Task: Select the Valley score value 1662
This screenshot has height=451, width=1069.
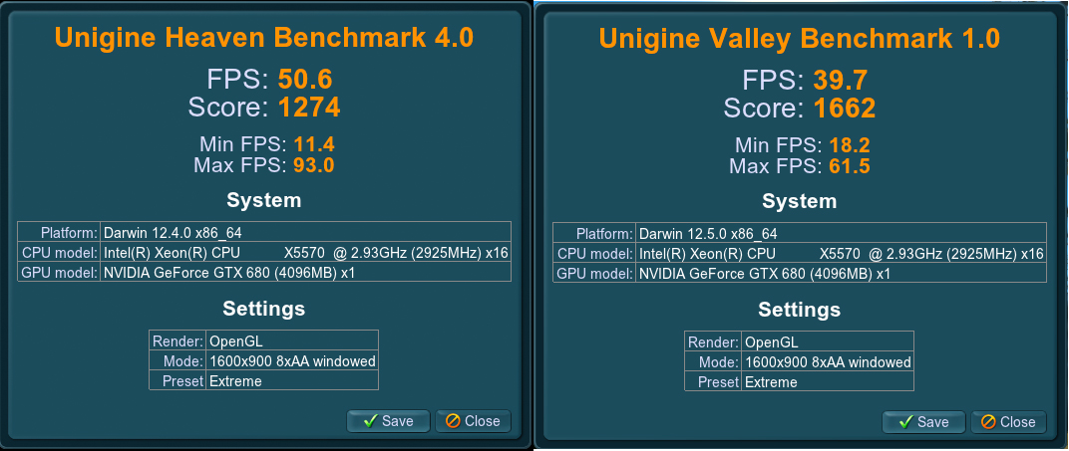Action: (x=844, y=109)
